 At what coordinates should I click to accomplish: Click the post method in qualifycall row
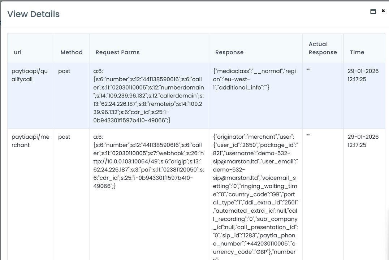64,71
